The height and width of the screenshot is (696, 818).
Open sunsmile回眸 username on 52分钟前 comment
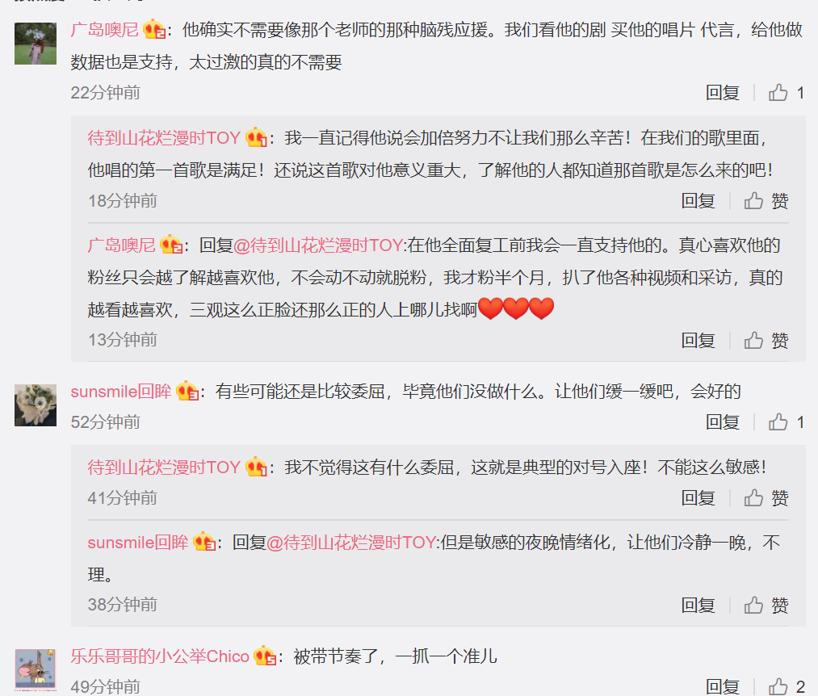(x=121, y=392)
